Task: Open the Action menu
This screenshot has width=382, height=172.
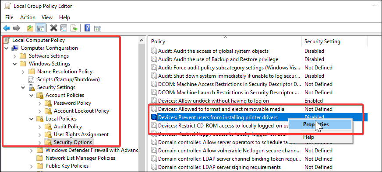Action: click(x=28, y=17)
